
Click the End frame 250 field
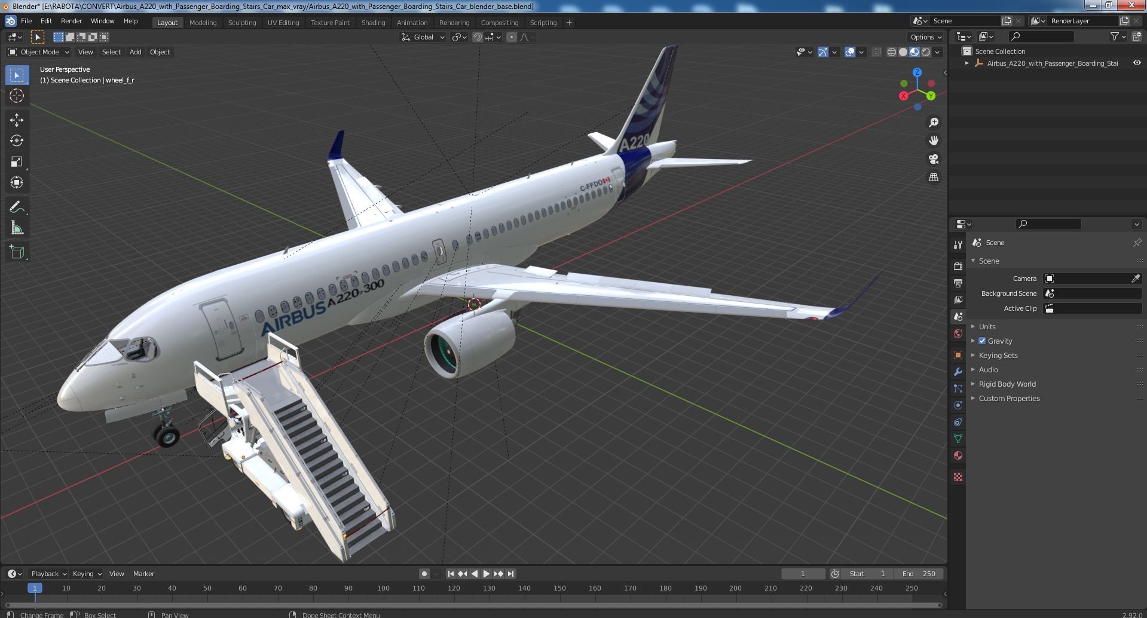pyautogui.click(x=919, y=574)
